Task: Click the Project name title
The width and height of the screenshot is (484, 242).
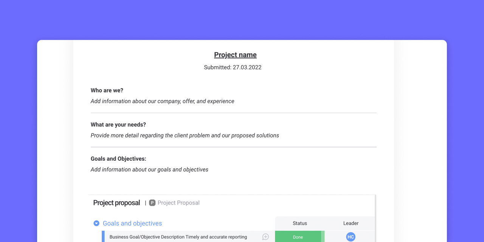Action: click(x=235, y=55)
